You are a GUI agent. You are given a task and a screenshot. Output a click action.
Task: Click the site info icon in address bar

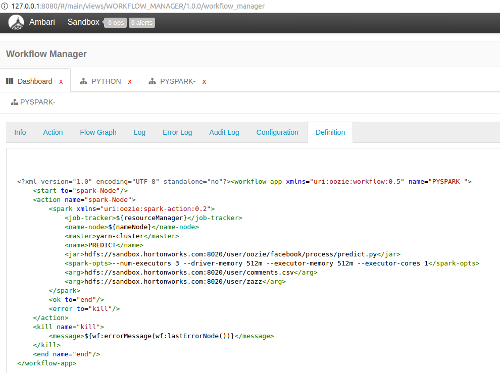click(x=5, y=6)
